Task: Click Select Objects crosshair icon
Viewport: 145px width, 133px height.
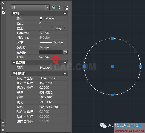Action: coord(60,7)
